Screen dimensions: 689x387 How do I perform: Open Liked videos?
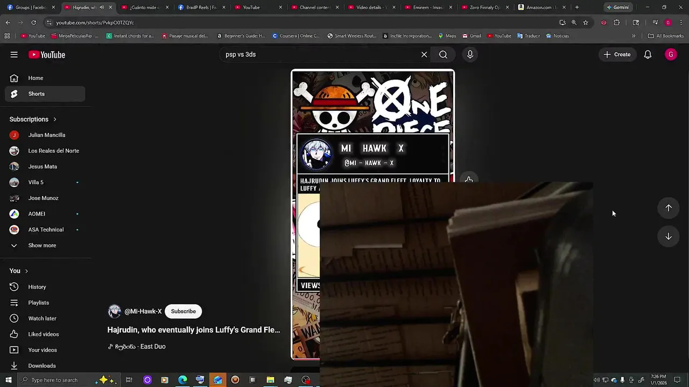(x=45, y=334)
